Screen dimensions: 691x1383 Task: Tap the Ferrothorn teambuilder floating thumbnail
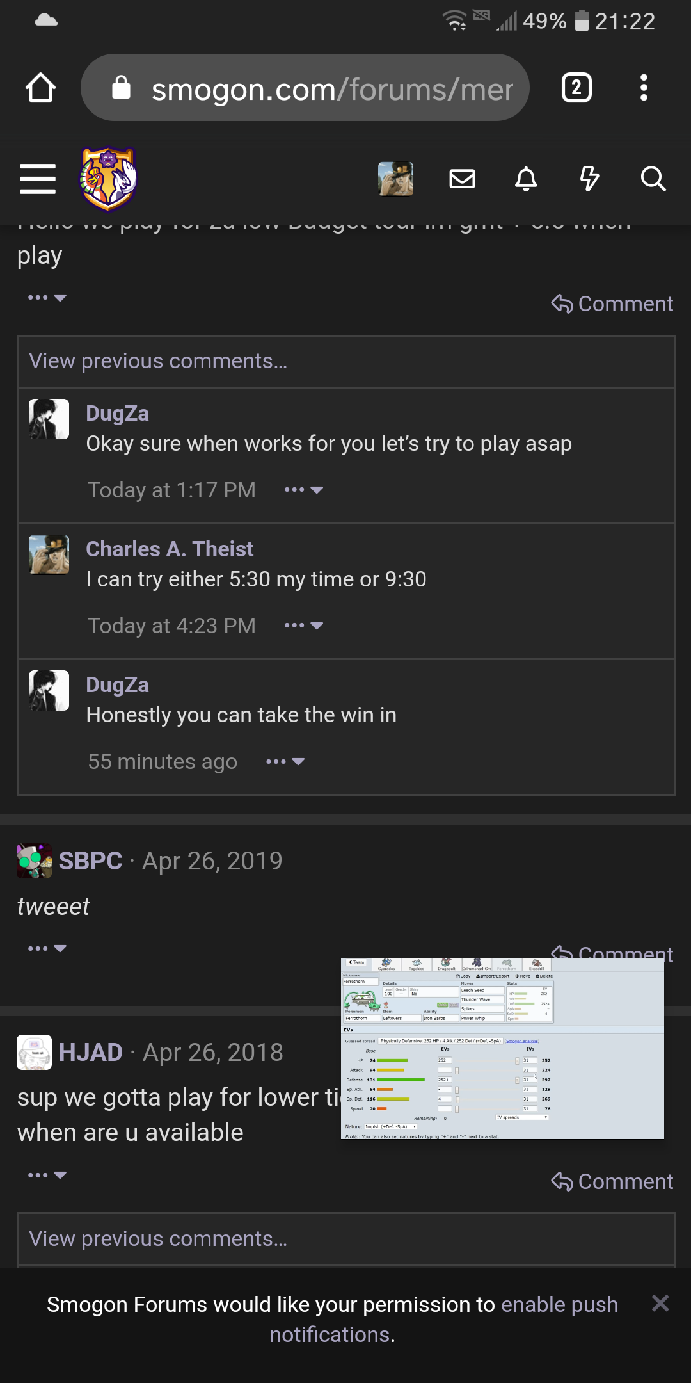point(502,1048)
